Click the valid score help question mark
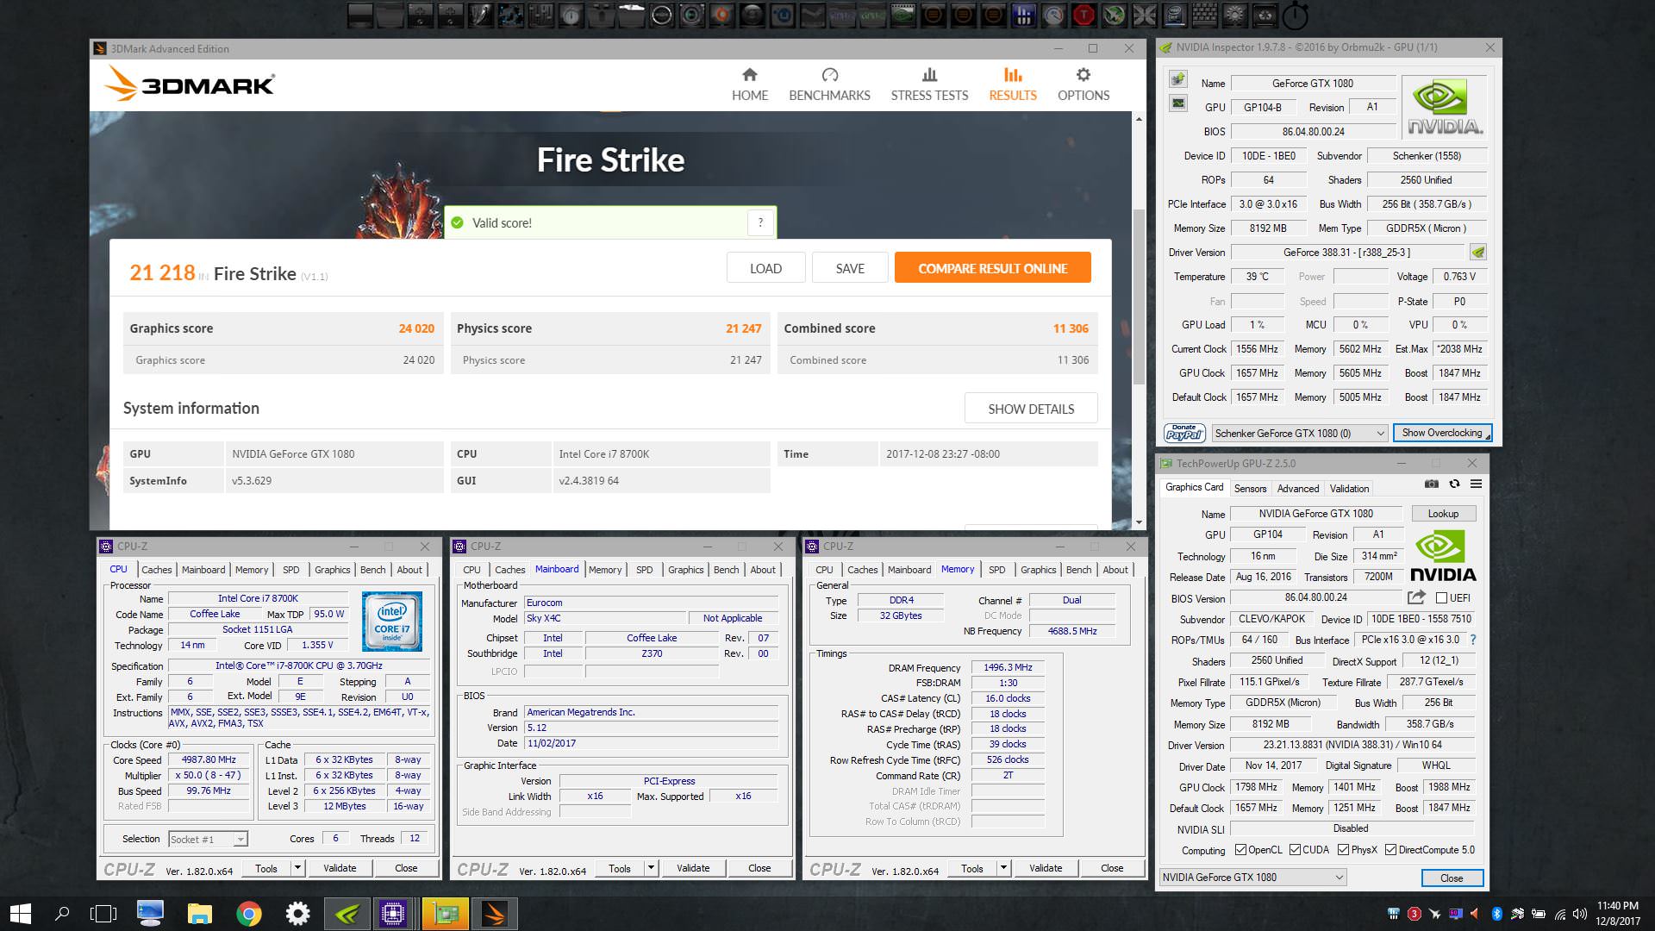Image resolution: width=1655 pixels, height=931 pixels. [x=760, y=222]
